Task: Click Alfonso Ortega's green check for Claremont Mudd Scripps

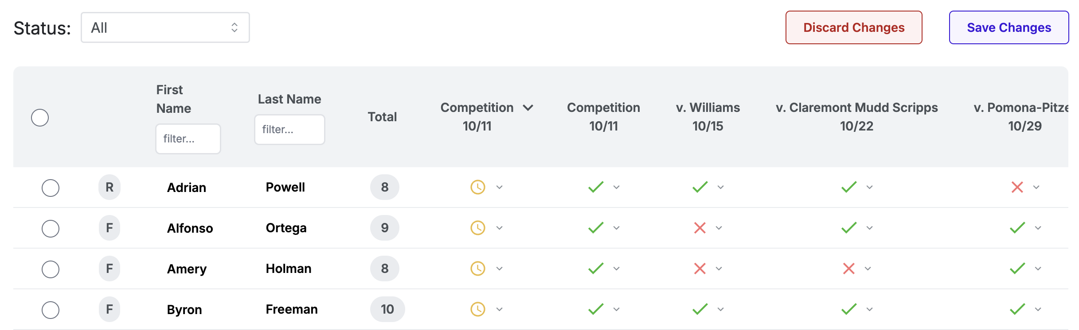Action: pos(849,228)
